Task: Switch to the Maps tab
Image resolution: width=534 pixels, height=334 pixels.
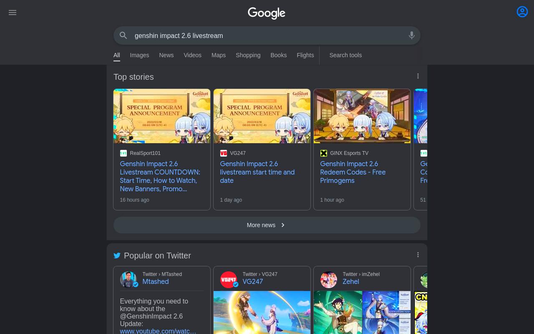Action: click(219, 55)
